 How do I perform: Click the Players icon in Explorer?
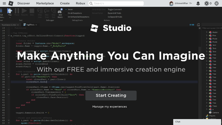207,116
